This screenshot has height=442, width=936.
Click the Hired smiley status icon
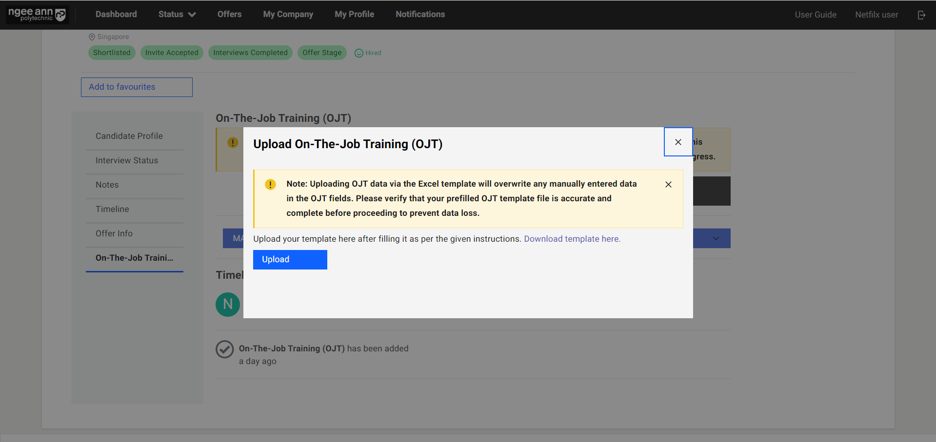pos(359,53)
